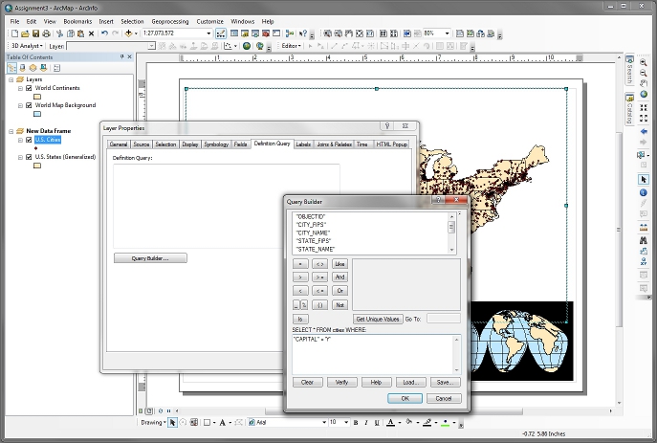Open the Customize menu
657x443 pixels.
210,21
